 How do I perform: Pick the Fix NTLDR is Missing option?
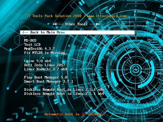(x=44, y=53)
